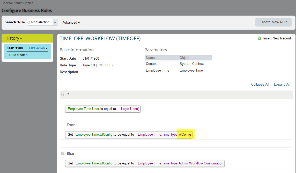Click Employee Time.wfConfig in the Then statement
Viewport: 296px width, 173px height.
94,134
